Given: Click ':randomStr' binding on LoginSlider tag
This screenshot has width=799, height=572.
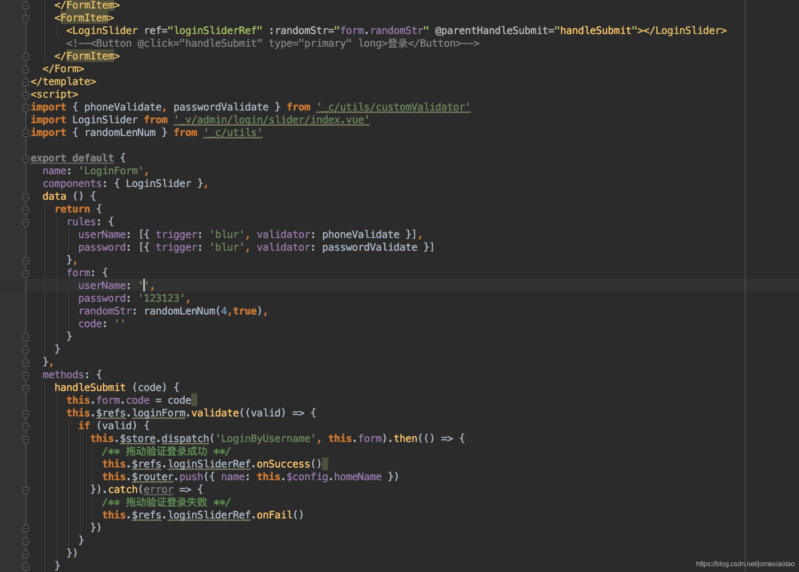Looking at the screenshot, I should click(x=301, y=31).
